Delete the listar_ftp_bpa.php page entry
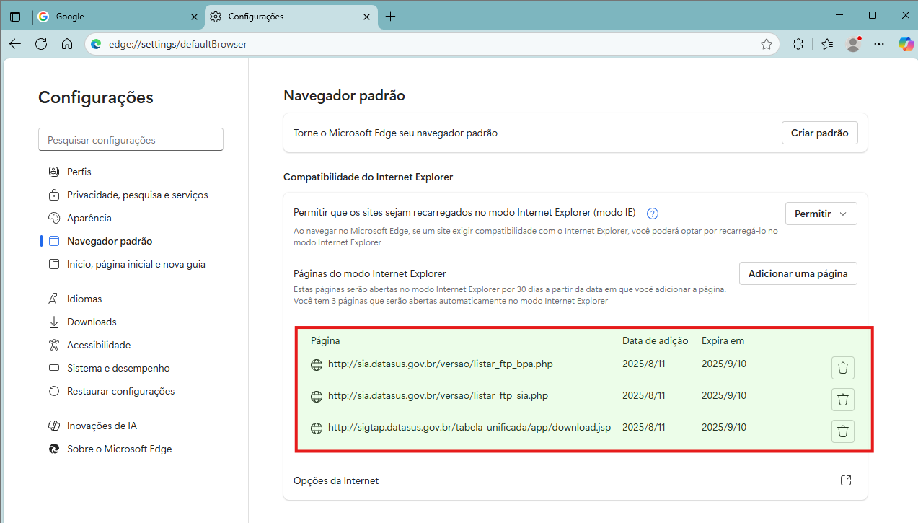This screenshot has height=523, width=918. click(842, 368)
